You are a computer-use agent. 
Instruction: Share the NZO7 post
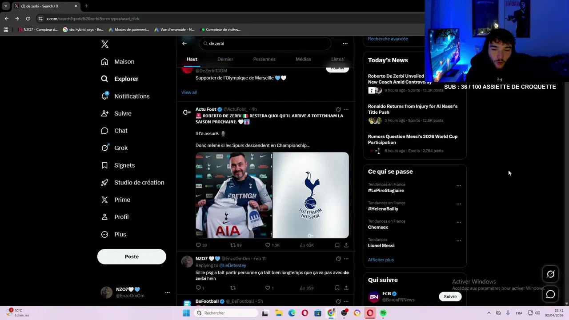(346, 288)
